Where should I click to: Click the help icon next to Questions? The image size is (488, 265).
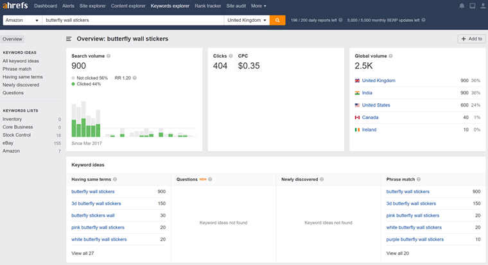tap(210, 179)
